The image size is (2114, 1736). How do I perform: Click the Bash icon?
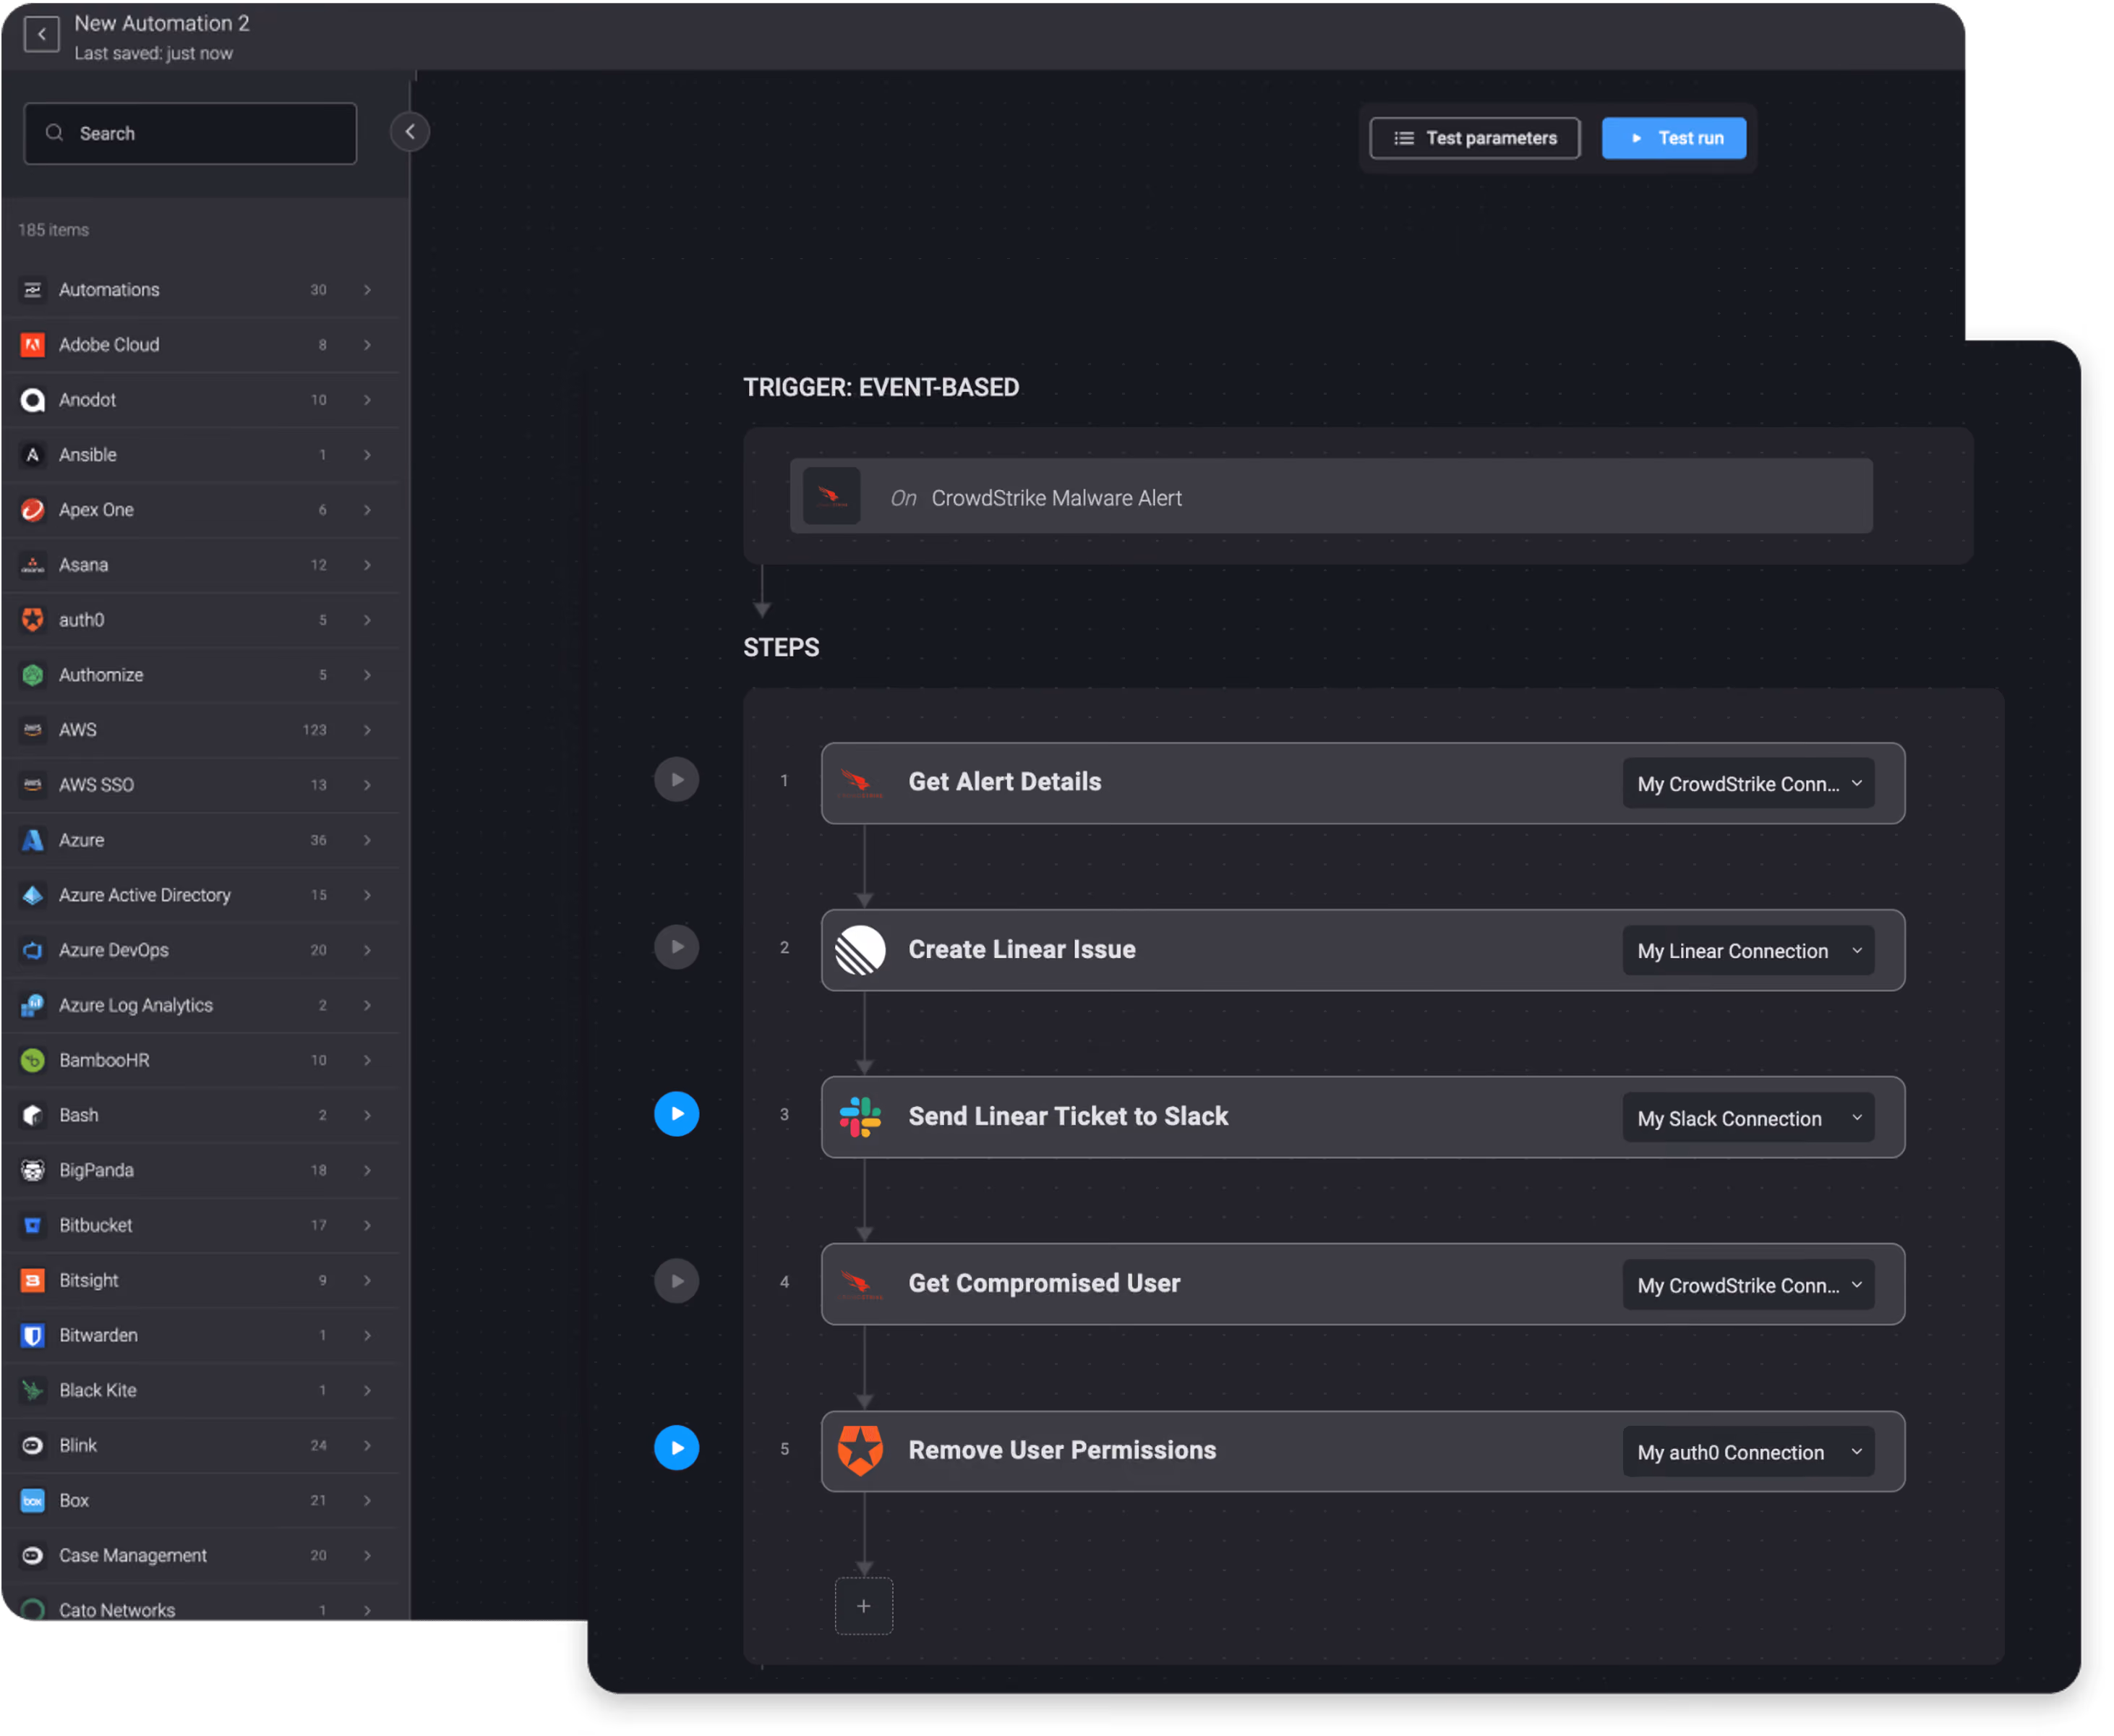click(x=33, y=1115)
